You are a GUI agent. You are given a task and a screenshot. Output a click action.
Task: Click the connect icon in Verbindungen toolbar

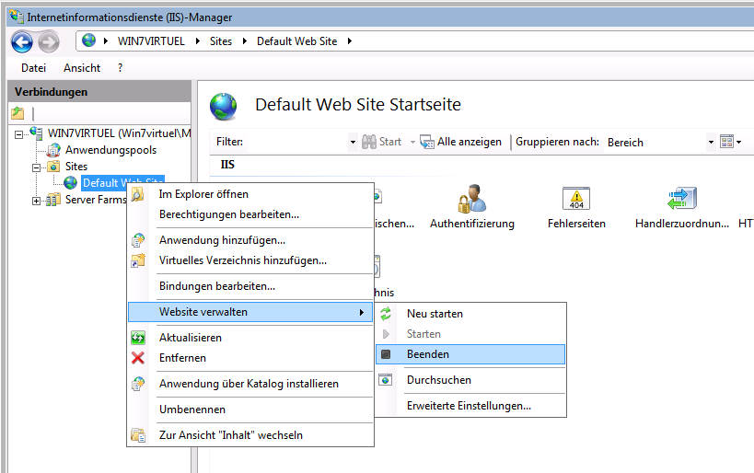coord(17,113)
